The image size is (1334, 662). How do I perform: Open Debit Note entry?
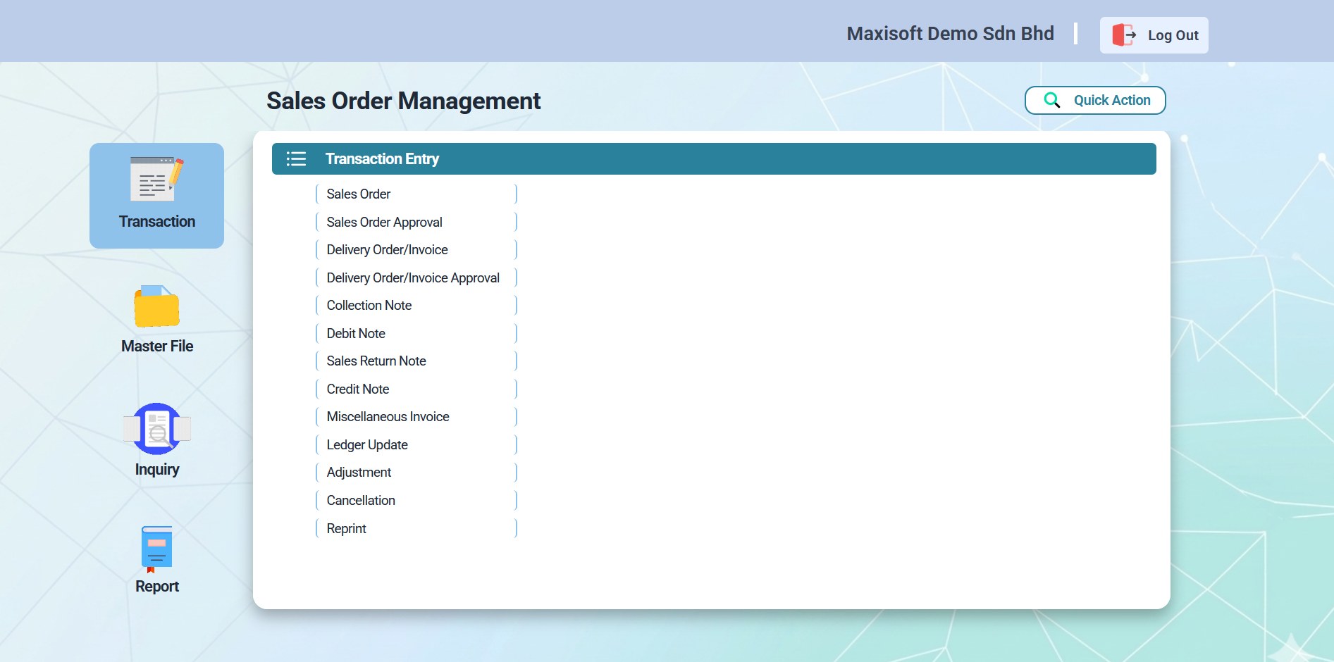(x=416, y=333)
